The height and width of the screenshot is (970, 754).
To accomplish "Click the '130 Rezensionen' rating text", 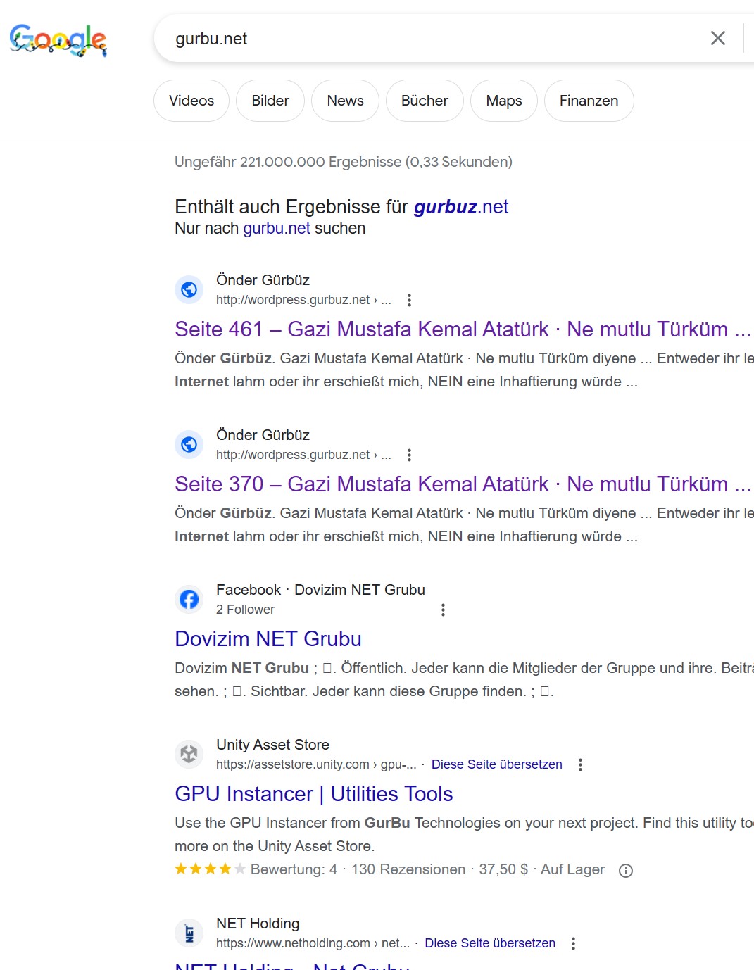I will (x=408, y=869).
